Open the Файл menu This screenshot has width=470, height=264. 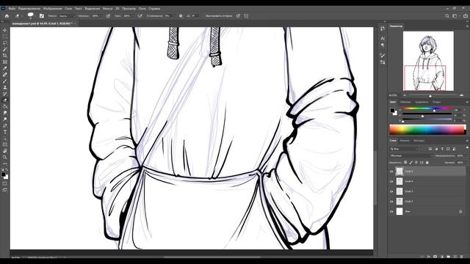[12, 9]
